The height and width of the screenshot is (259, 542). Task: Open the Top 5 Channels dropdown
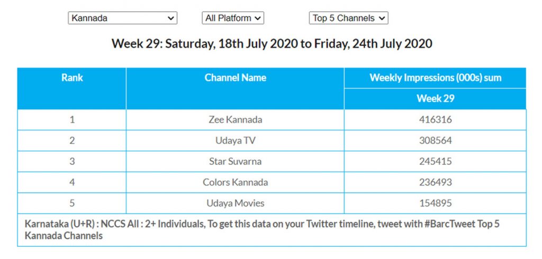[349, 18]
